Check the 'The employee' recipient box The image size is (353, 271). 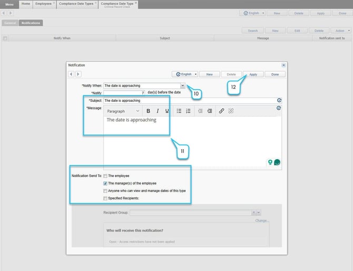tap(105, 176)
